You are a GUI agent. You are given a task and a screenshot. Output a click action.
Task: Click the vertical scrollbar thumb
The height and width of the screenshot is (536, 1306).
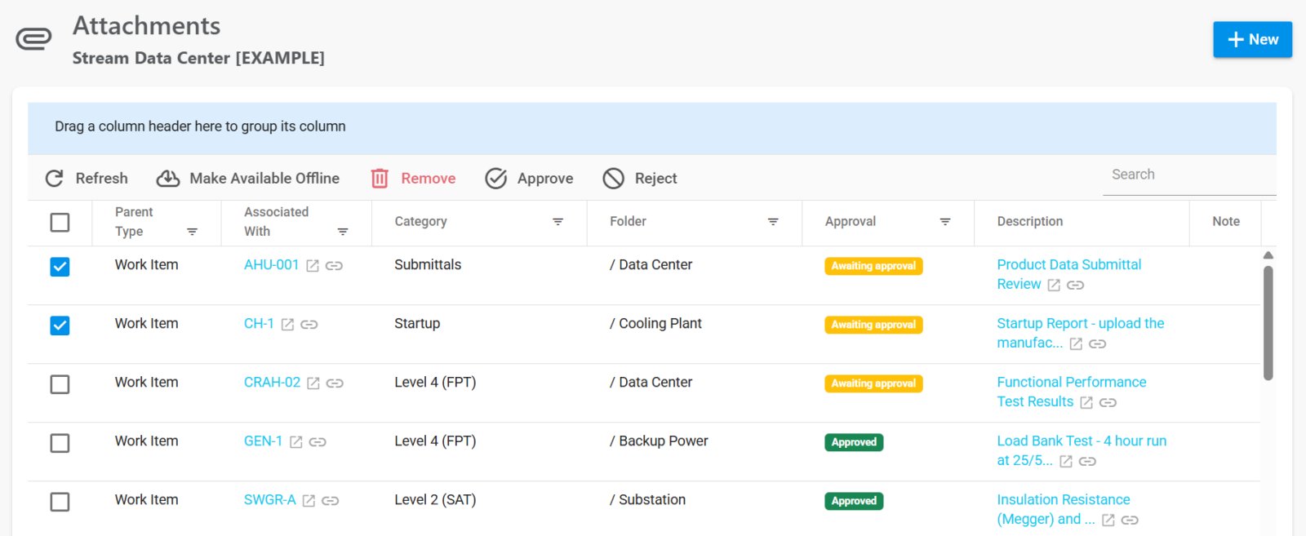[x=1268, y=323]
